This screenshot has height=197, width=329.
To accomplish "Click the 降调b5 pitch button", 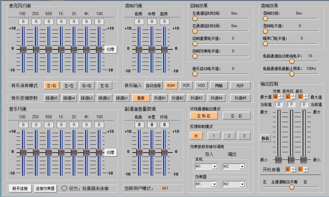I will point(51,98).
